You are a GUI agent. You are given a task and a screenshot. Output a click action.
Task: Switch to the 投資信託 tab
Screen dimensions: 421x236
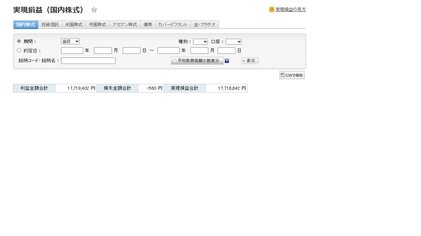click(50, 25)
